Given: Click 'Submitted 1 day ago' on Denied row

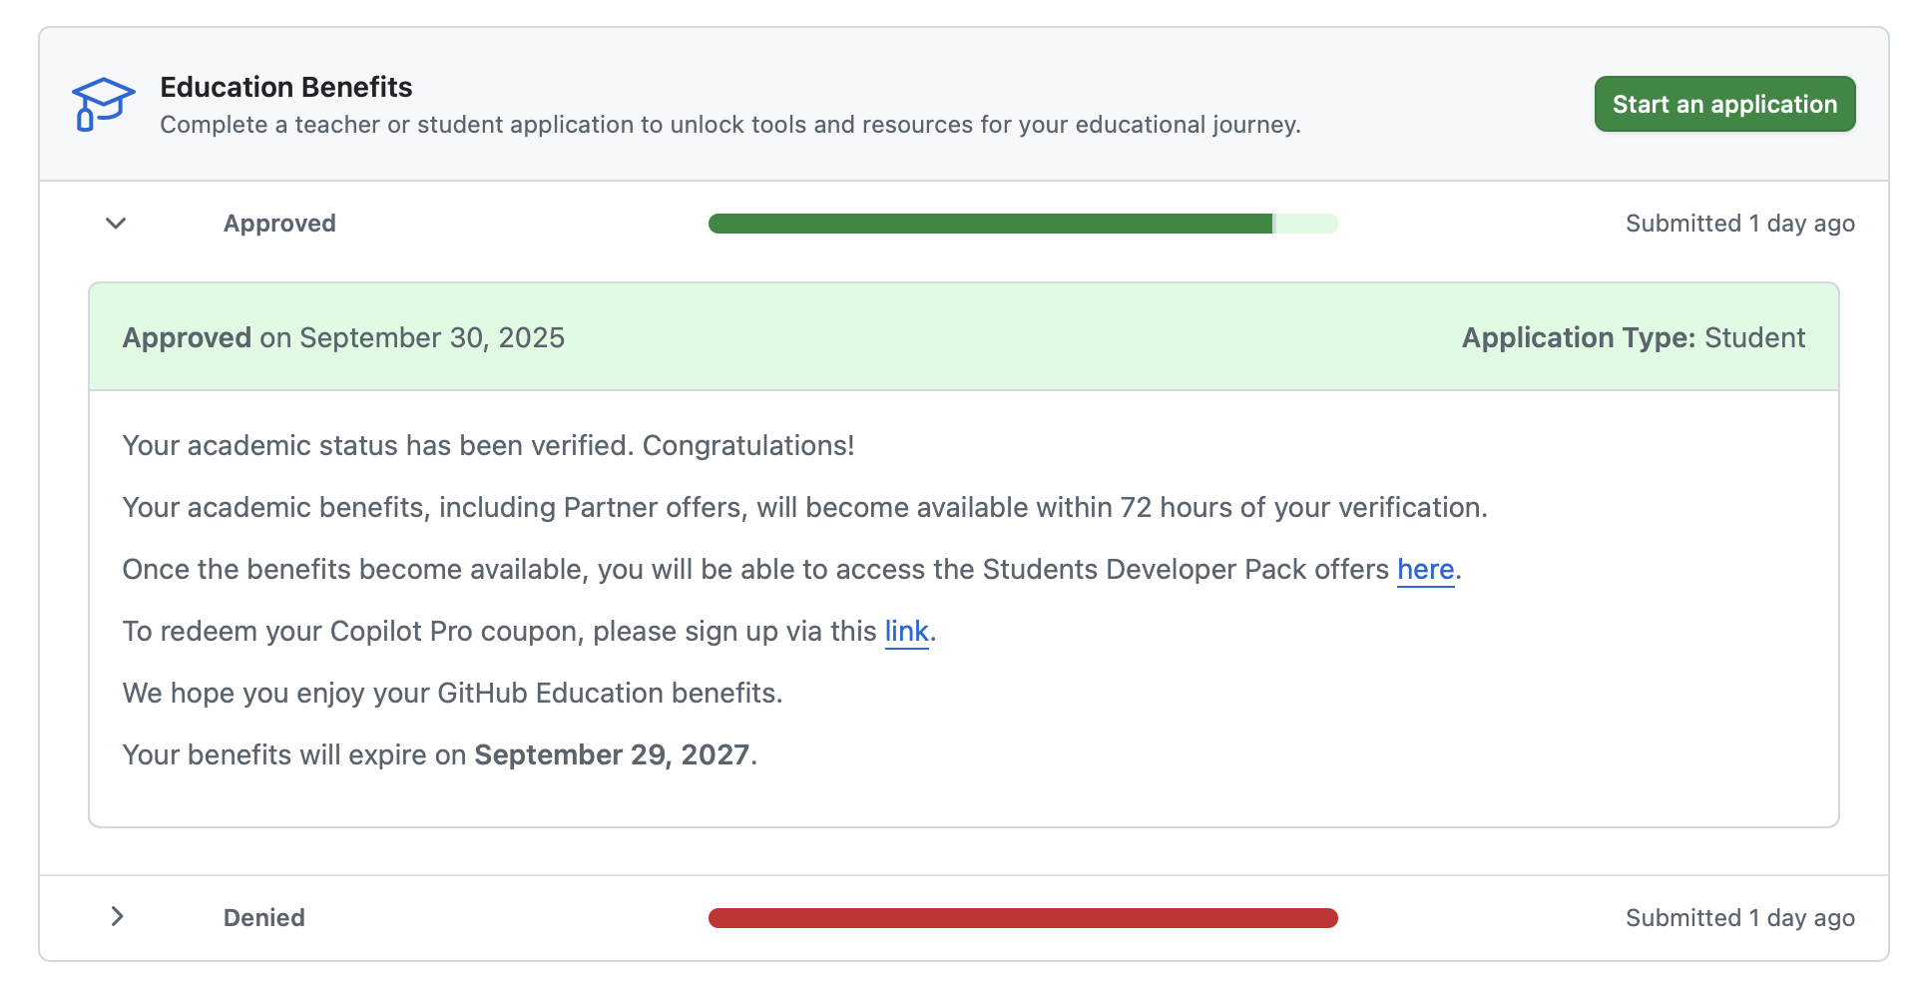Looking at the screenshot, I should coord(1739,918).
